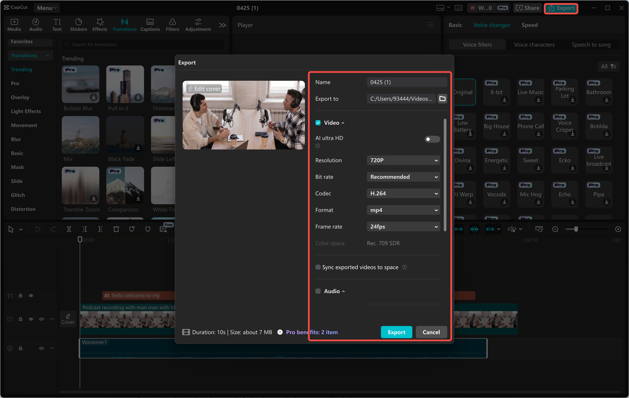This screenshot has width=629, height=398.
Task: Open the Media panel icon
Action: pos(14,25)
